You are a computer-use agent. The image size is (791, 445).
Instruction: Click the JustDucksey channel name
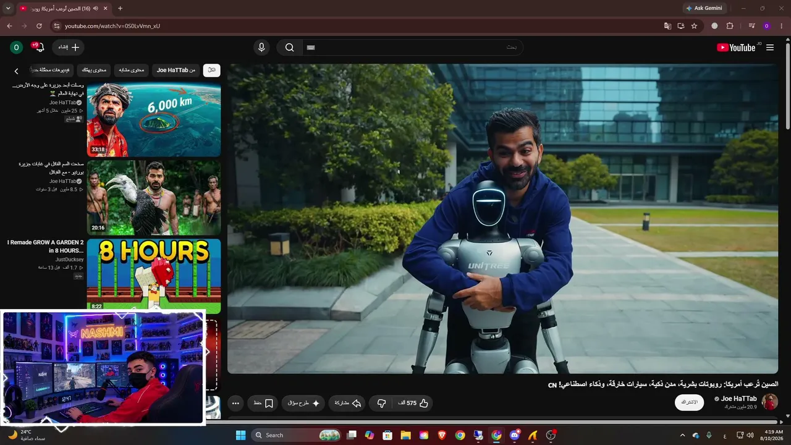69,260
